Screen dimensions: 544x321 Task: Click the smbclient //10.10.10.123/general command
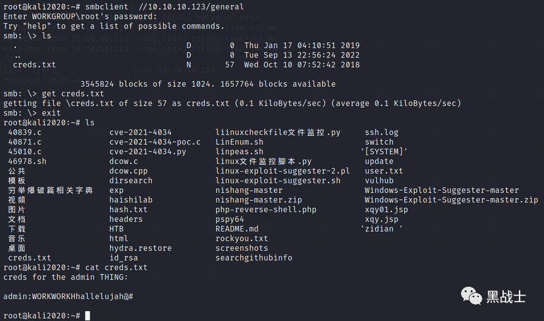(x=164, y=7)
